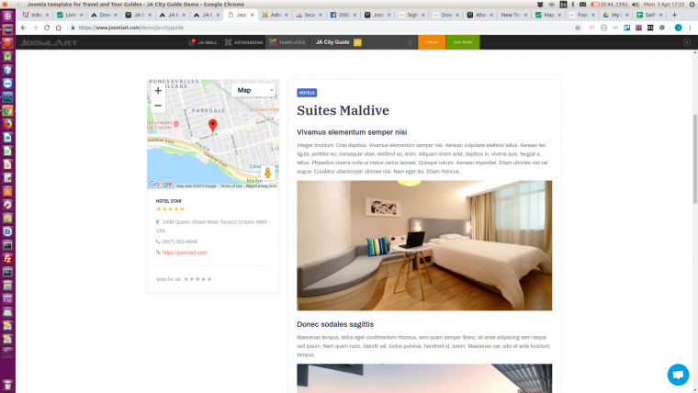Open Google Chrome from the Ubuntu dock

point(7,110)
